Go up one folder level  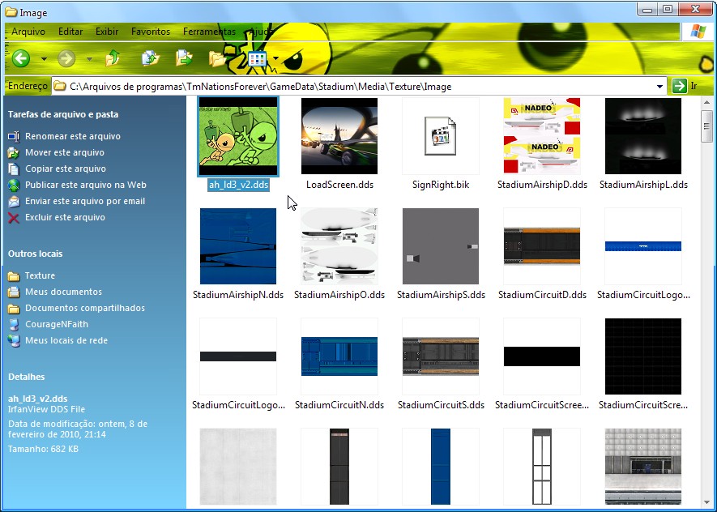112,58
